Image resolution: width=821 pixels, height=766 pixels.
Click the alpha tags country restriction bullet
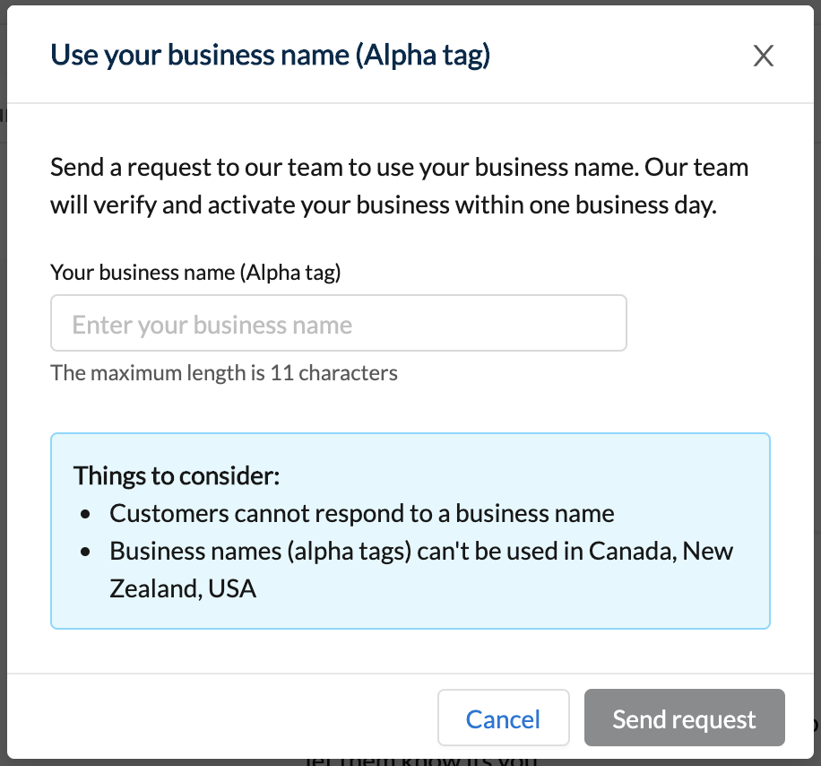tap(420, 551)
